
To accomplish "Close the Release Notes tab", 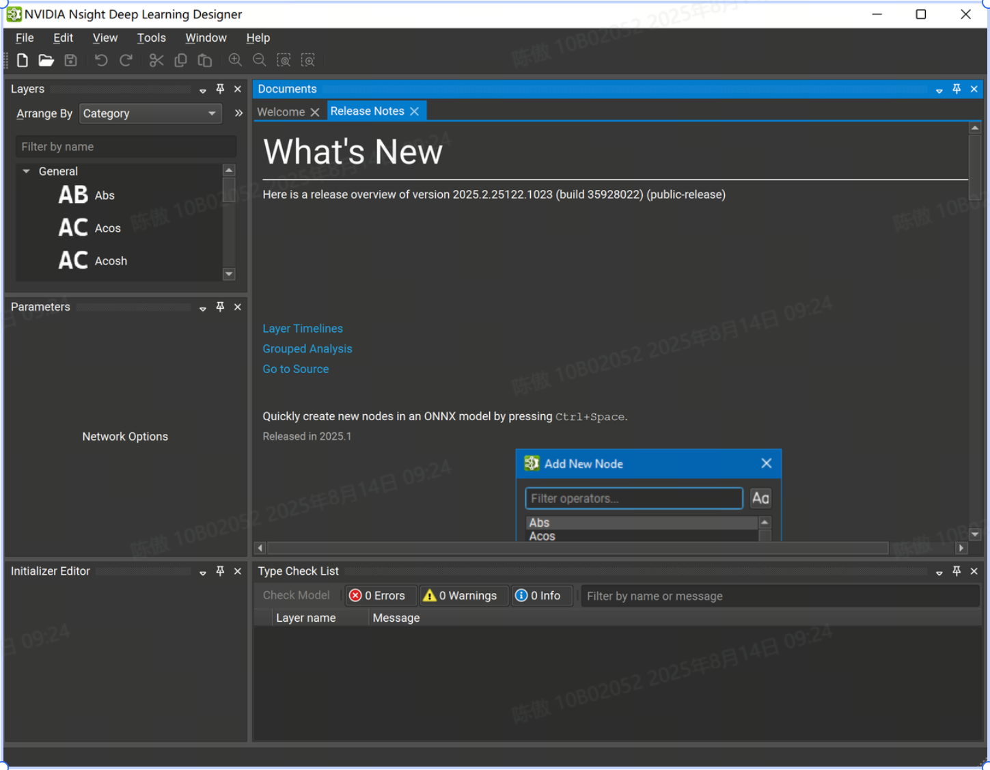I will coord(414,111).
